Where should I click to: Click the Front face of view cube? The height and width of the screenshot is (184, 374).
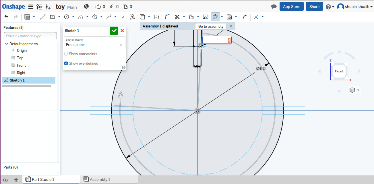coord(339,71)
